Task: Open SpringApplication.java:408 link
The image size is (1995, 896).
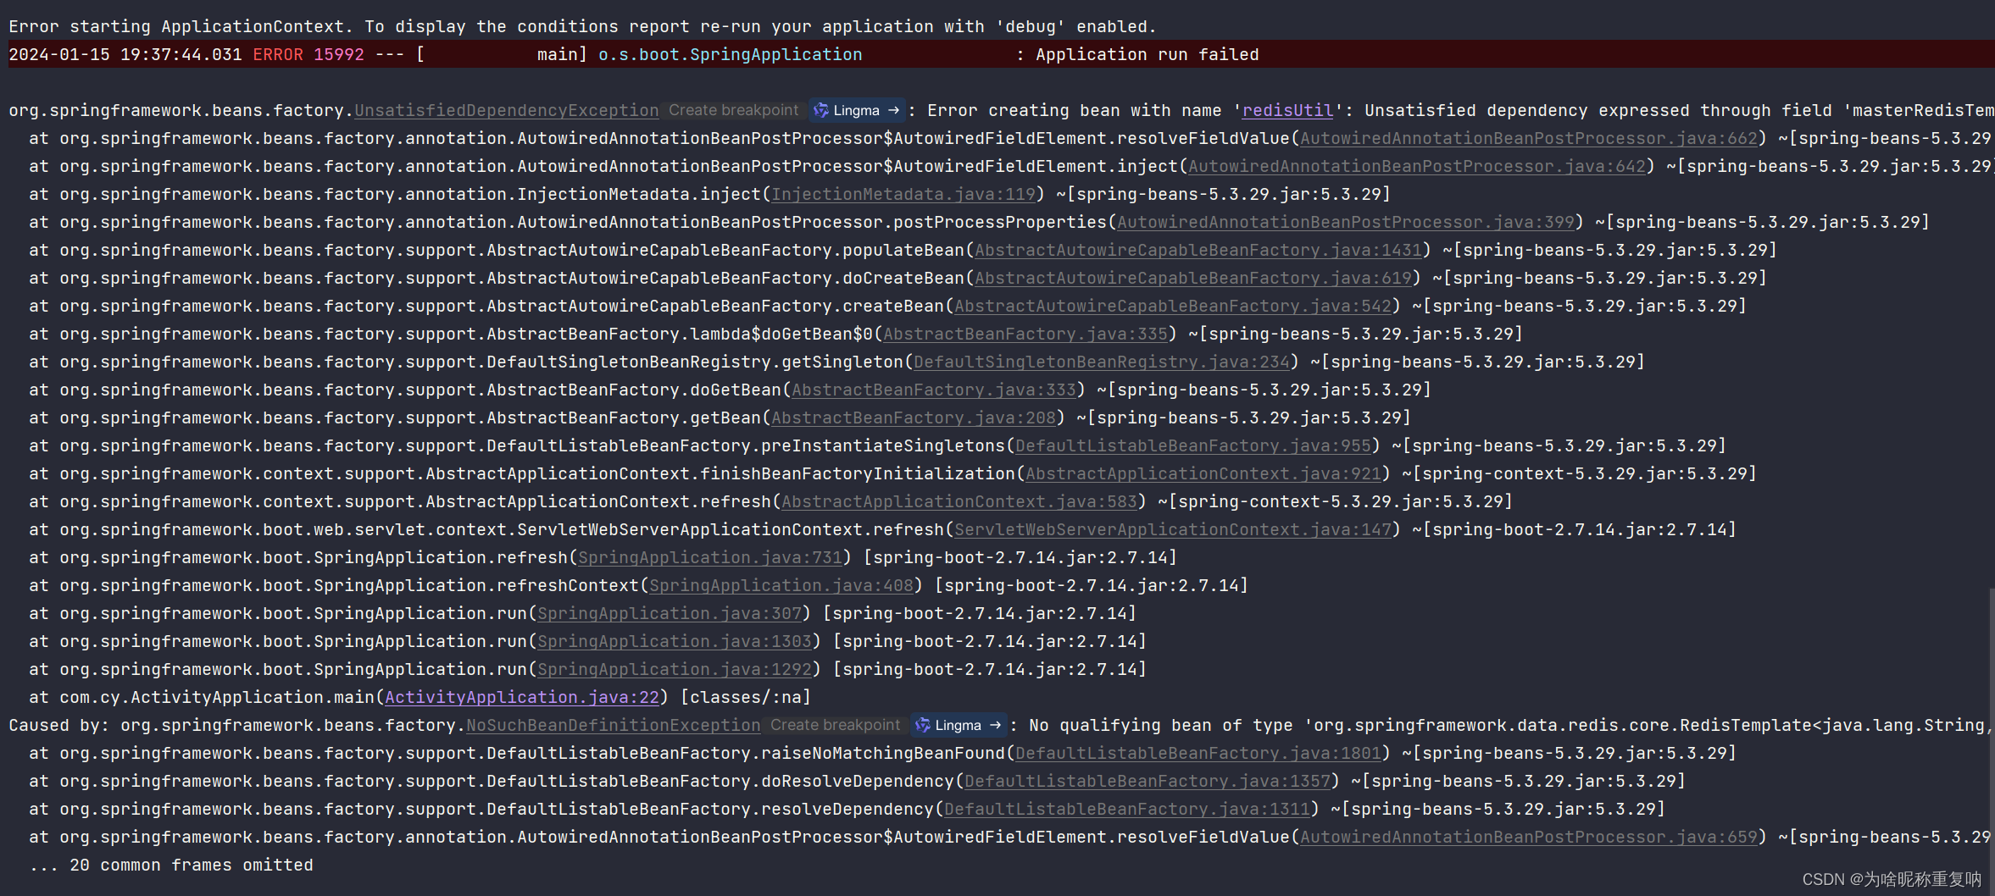Action: pos(781,585)
